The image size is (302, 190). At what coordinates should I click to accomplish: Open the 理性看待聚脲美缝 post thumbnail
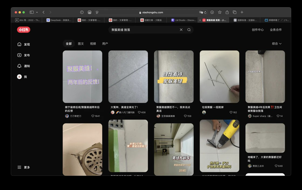[x=174, y=77]
